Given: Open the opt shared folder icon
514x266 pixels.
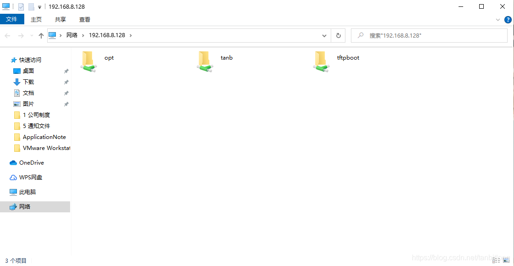Looking at the screenshot, I should click(x=88, y=61).
